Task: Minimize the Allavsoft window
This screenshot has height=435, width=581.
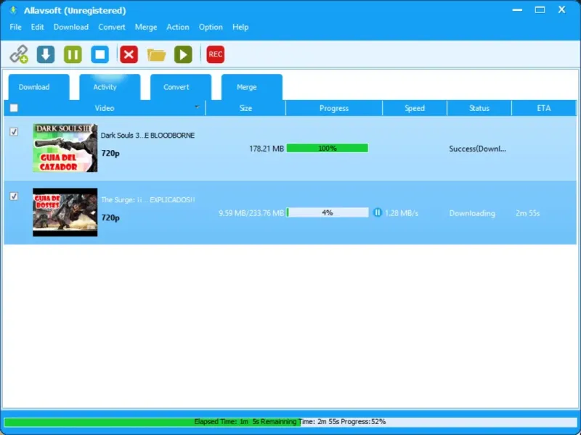Action: (517, 10)
